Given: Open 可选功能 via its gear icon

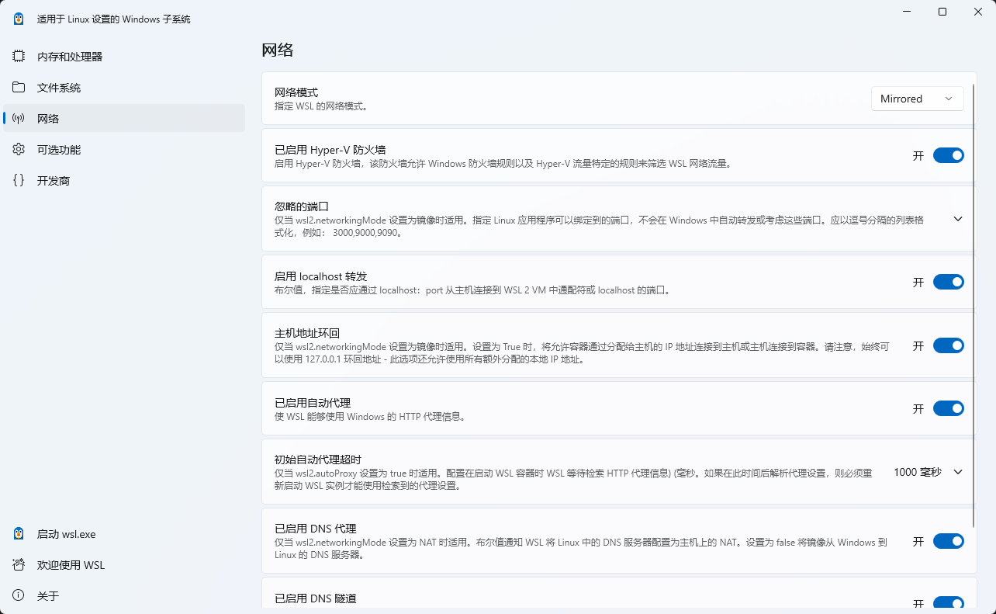Looking at the screenshot, I should pos(18,149).
